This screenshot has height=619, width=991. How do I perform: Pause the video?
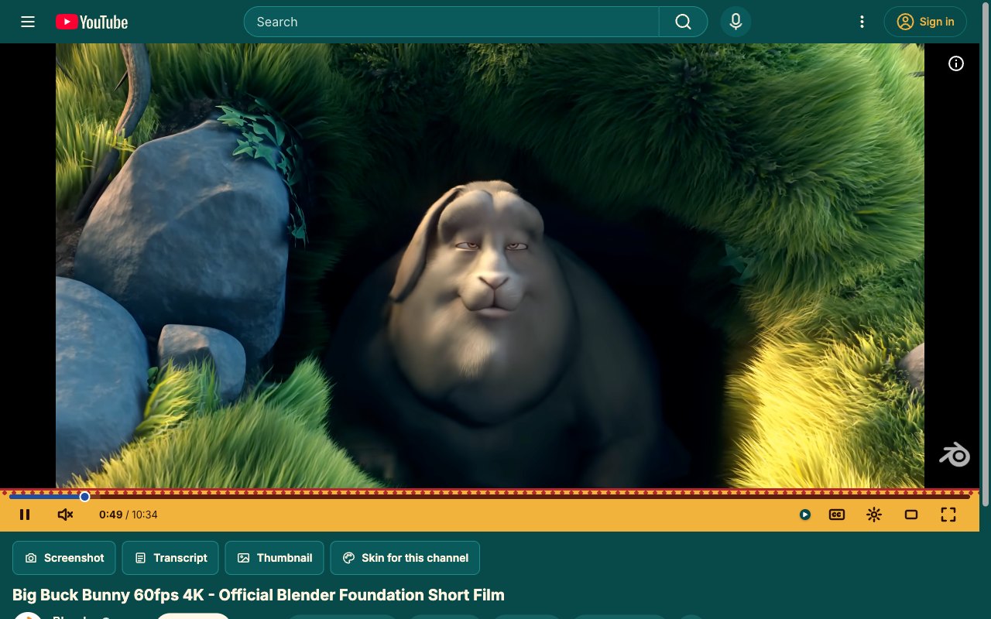pyautogui.click(x=25, y=515)
